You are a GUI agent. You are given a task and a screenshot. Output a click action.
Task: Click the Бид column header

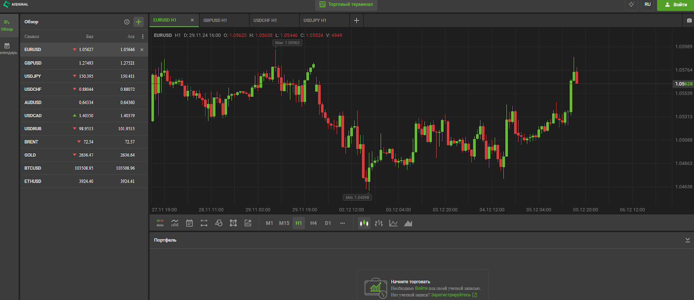(90, 37)
